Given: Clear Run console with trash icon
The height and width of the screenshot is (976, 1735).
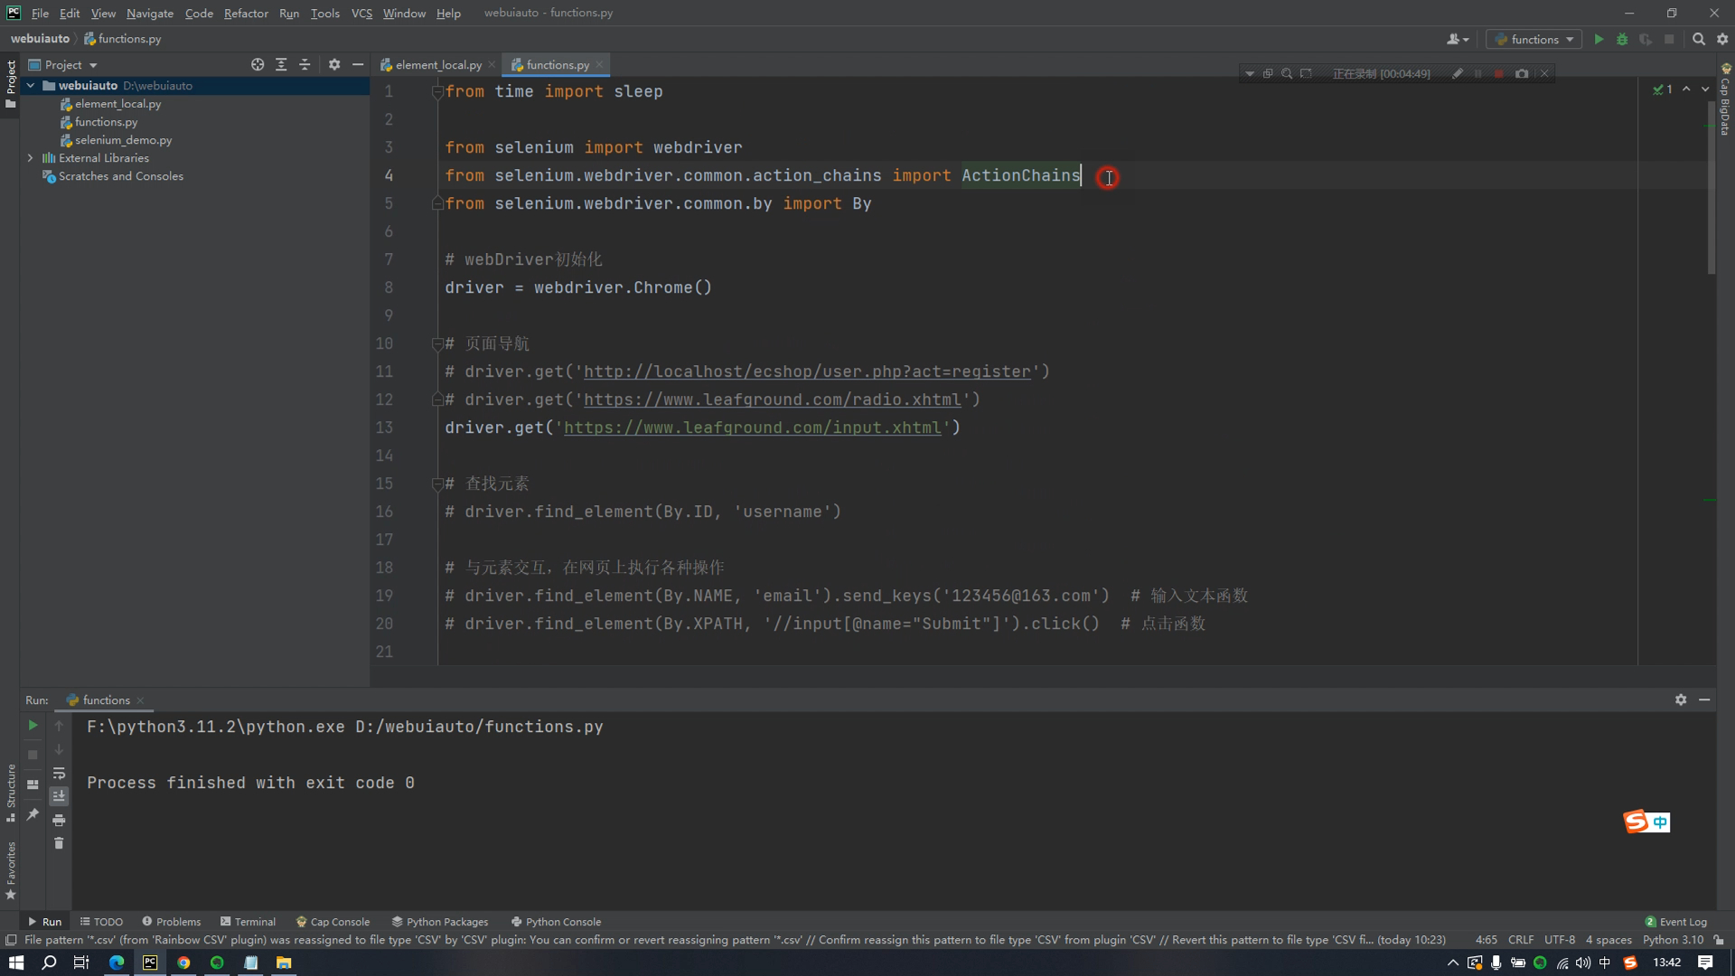Looking at the screenshot, I should pos(59,843).
